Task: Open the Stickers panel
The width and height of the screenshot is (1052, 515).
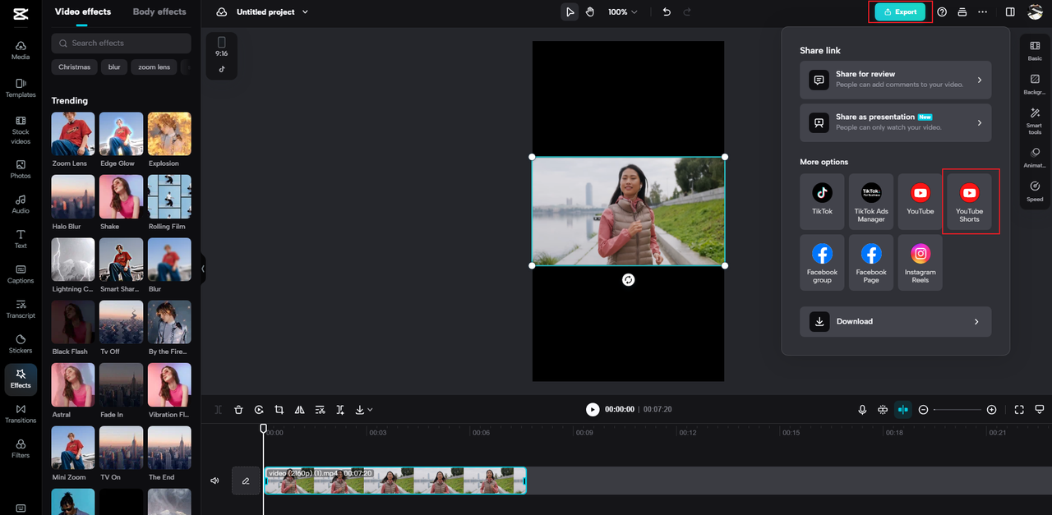Action: [20, 345]
